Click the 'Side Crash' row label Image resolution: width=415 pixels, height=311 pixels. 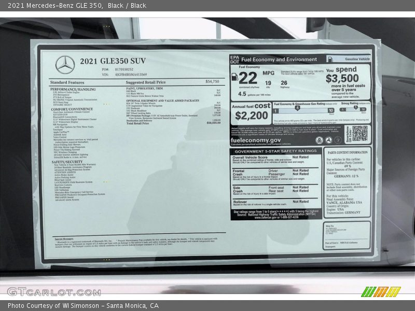point(238,189)
